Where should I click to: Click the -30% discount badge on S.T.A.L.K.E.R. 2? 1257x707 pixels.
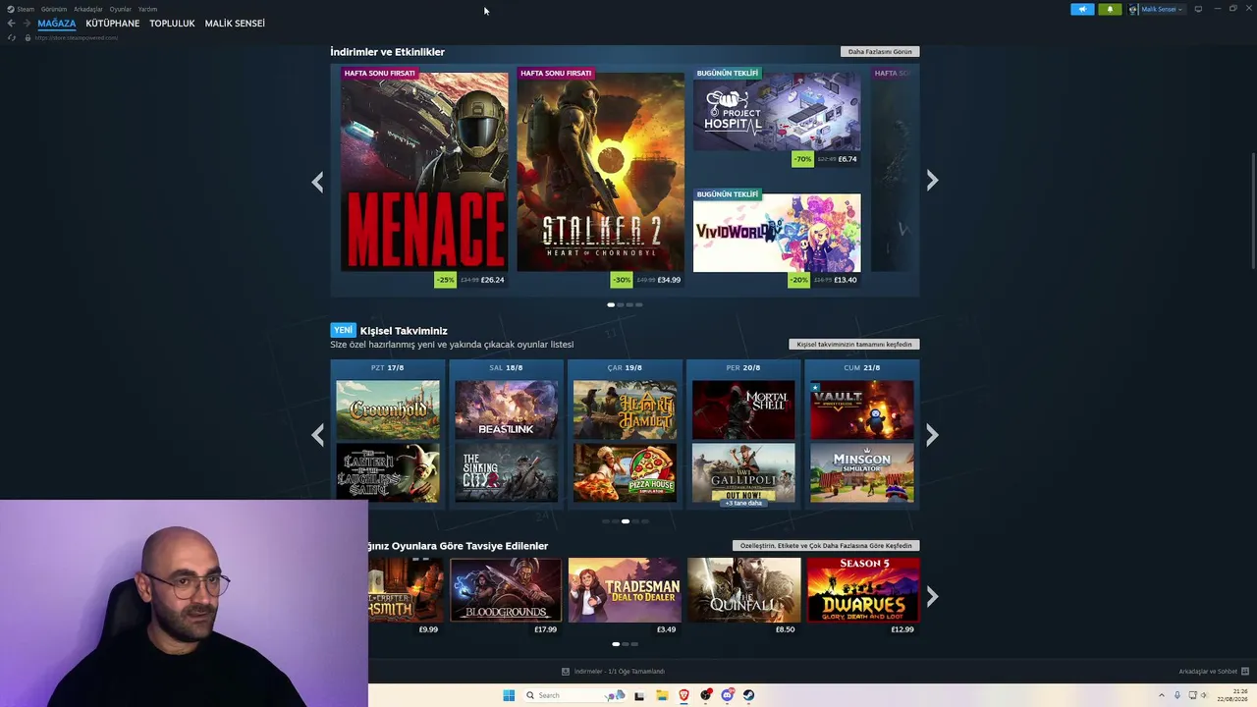(x=622, y=280)
